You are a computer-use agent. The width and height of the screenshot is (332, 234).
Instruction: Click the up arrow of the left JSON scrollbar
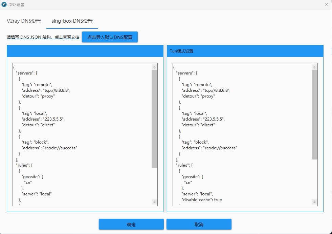click(x=154, y=67)
